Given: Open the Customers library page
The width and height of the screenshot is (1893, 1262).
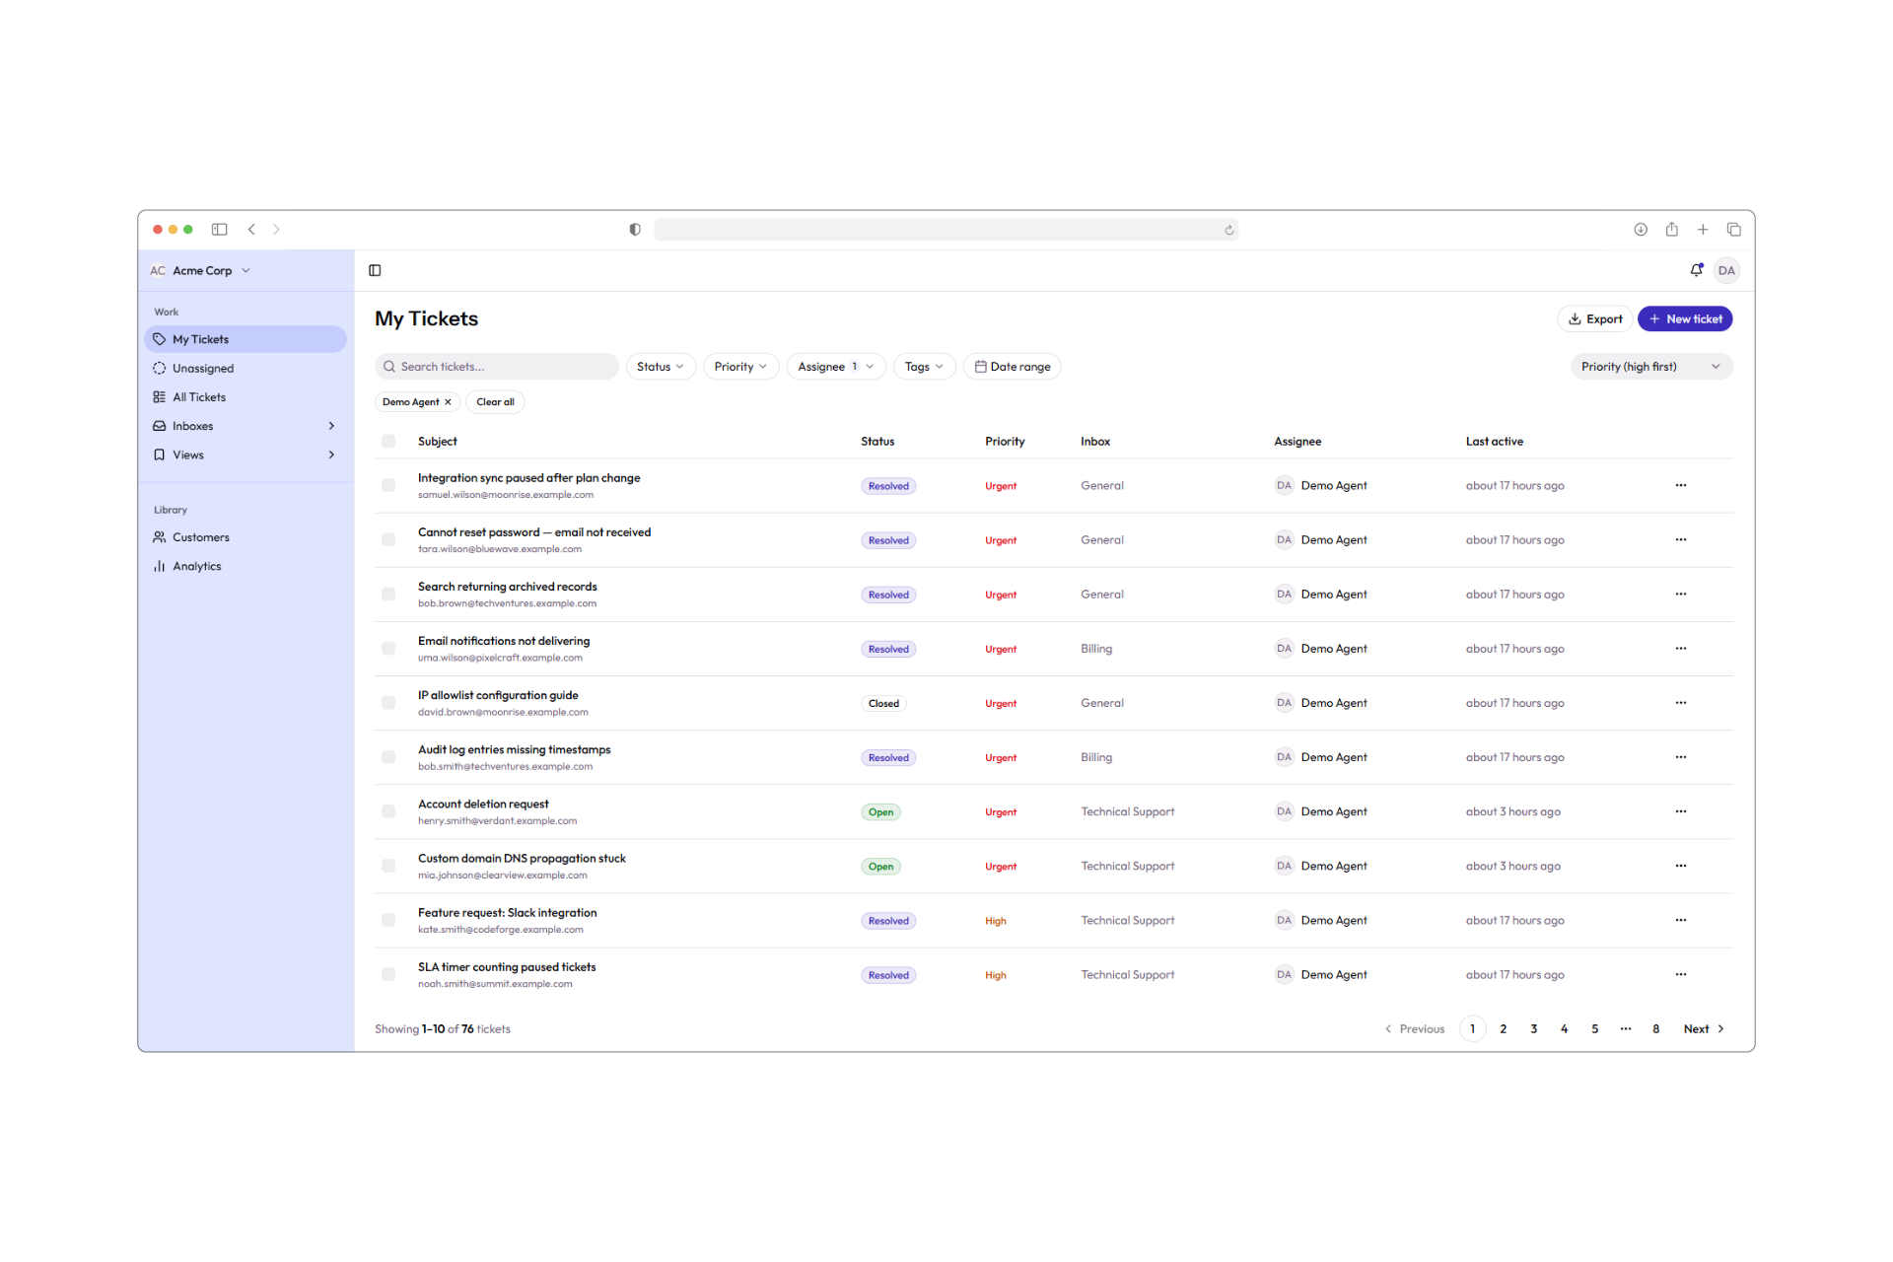Looking at the screenshot, I should 245,537.
